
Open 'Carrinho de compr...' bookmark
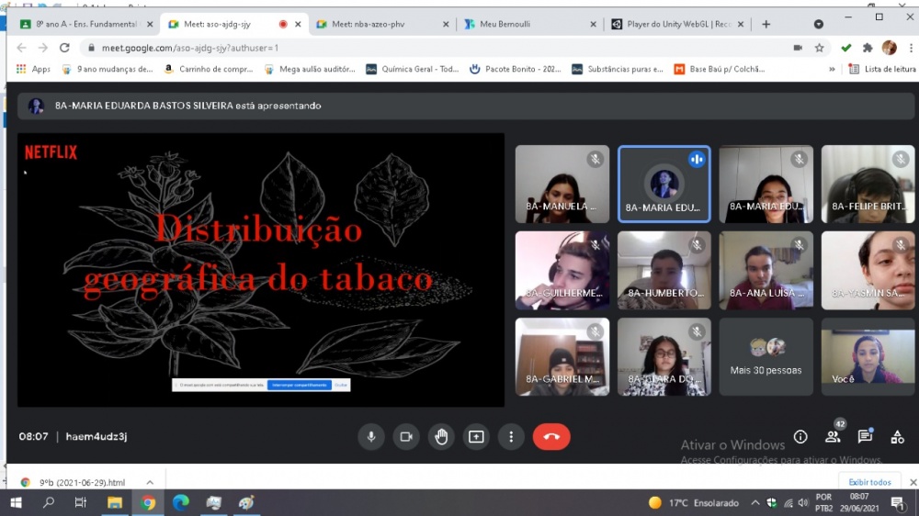(x=209, y=69)
